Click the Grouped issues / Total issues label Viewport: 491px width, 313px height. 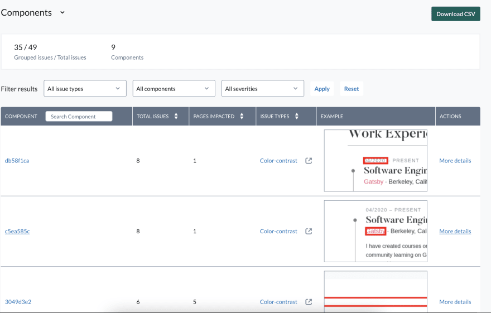click(50, 57)
